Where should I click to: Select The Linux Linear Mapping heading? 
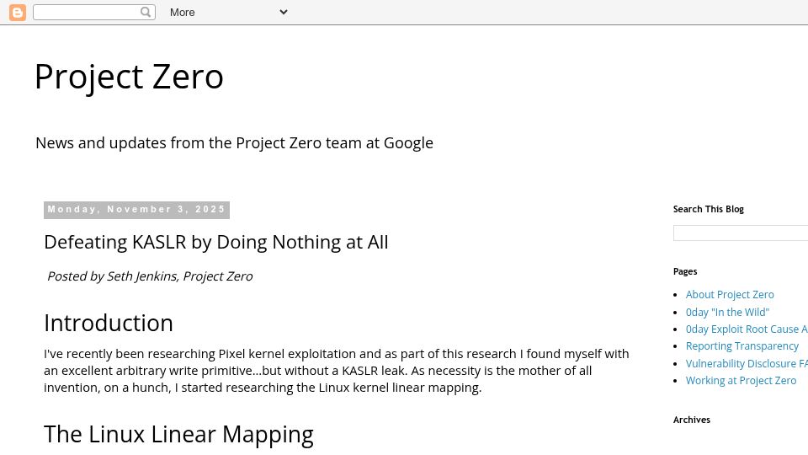(178, 435)
